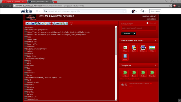
Task: Click the '***Heavy Sword' line in editor
Action: click(31, 39)
